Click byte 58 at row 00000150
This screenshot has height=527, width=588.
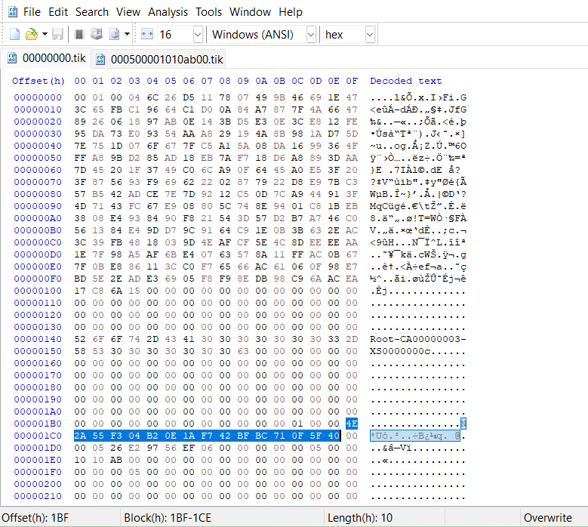80,351
